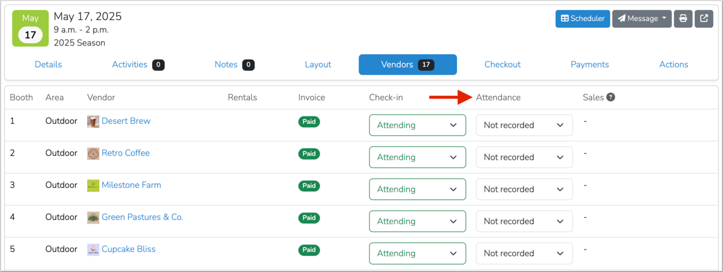Click the Milestone Farm vendor logo
This screenshot has height=272, width=723.
pos(93,186)
